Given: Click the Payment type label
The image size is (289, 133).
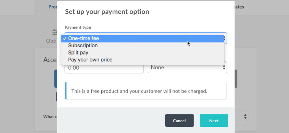Looking at the screenshot, I should pyautogui.click(x=78, y=27).
